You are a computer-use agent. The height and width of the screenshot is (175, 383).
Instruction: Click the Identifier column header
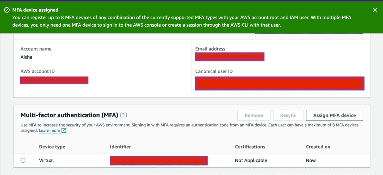pos(120,147)
